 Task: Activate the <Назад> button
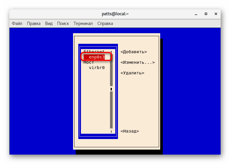(130, 131)
